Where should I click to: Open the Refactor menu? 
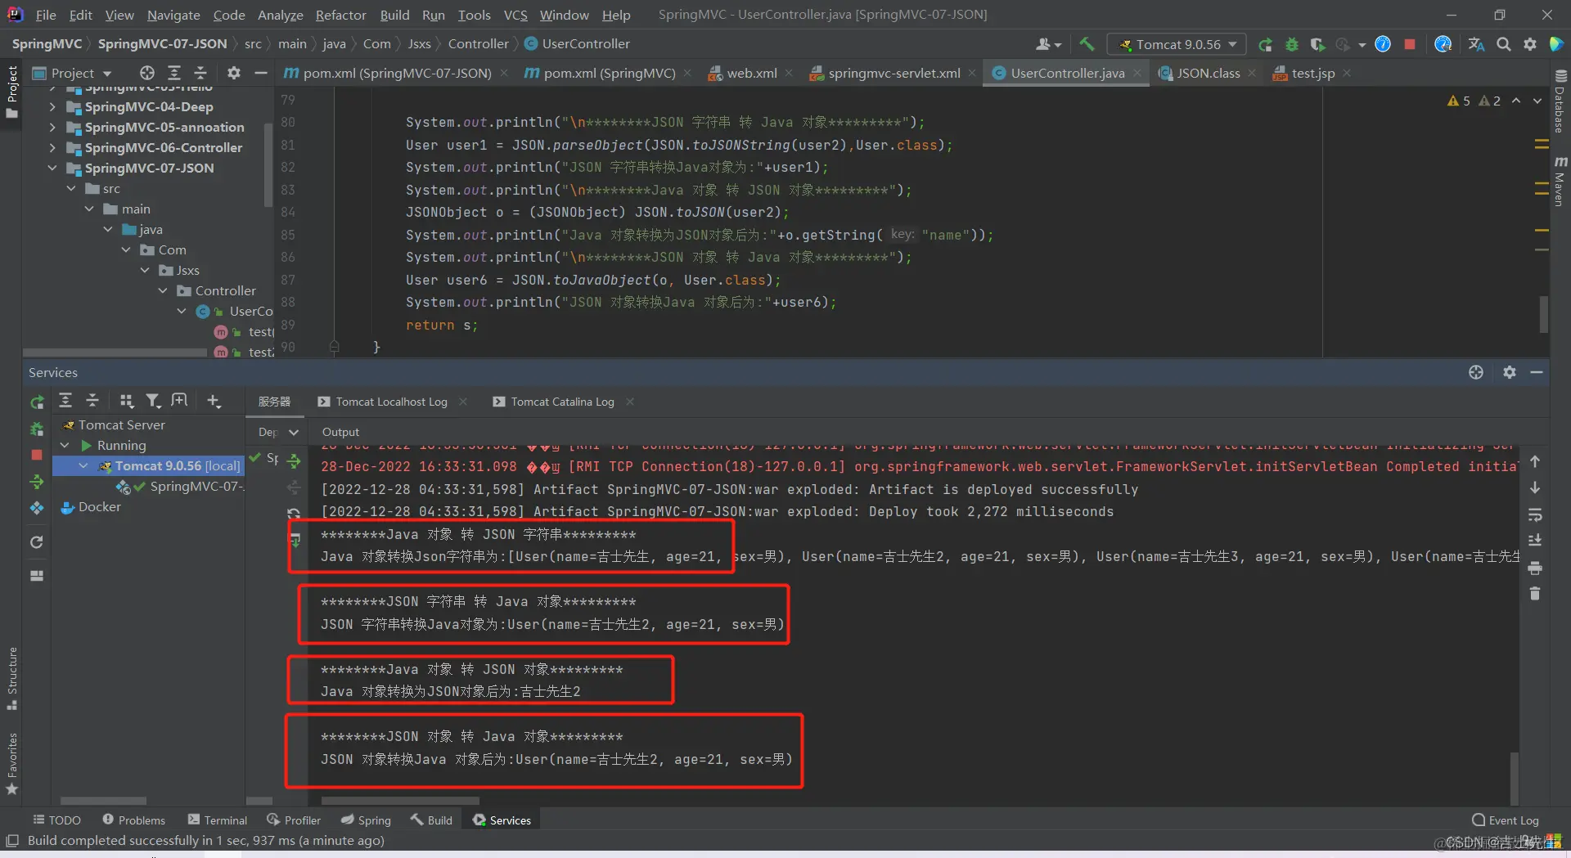tap(340, 15)
